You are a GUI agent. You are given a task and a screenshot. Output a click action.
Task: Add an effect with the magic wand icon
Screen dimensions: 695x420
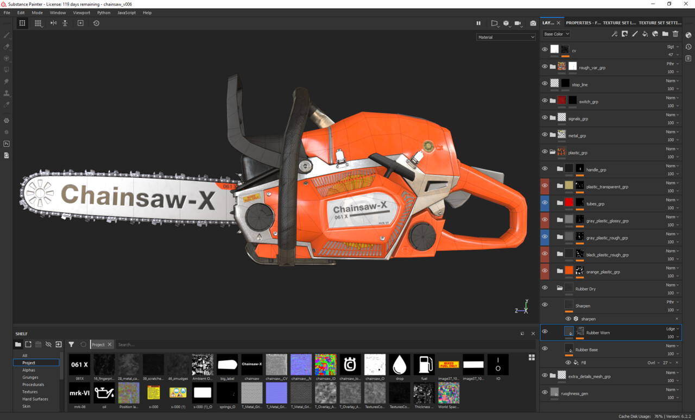[x=614, y=34]
